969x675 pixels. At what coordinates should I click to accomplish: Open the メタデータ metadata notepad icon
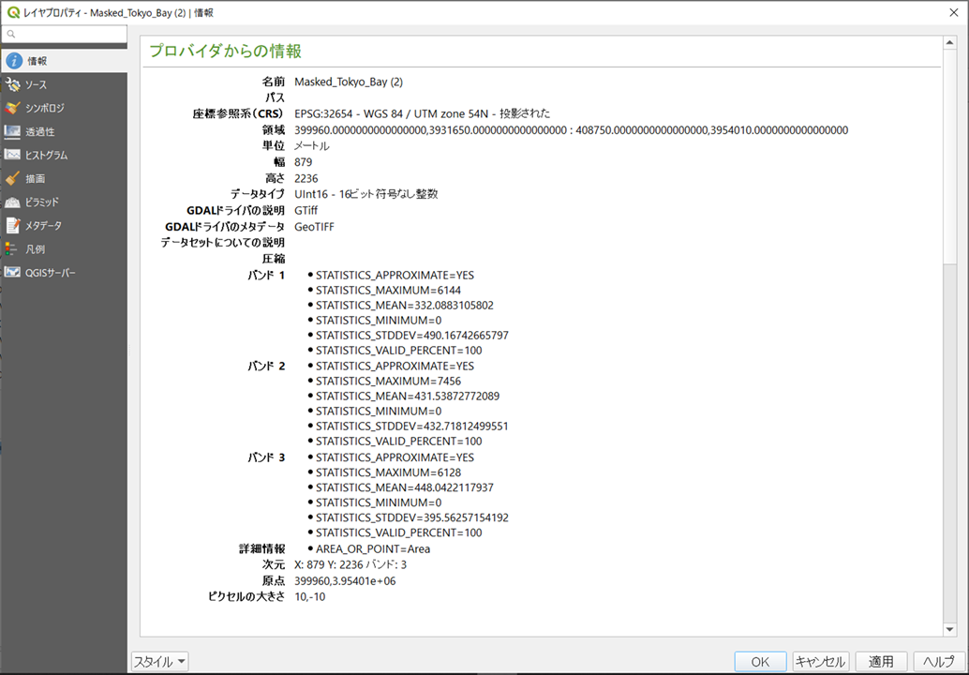12,225
